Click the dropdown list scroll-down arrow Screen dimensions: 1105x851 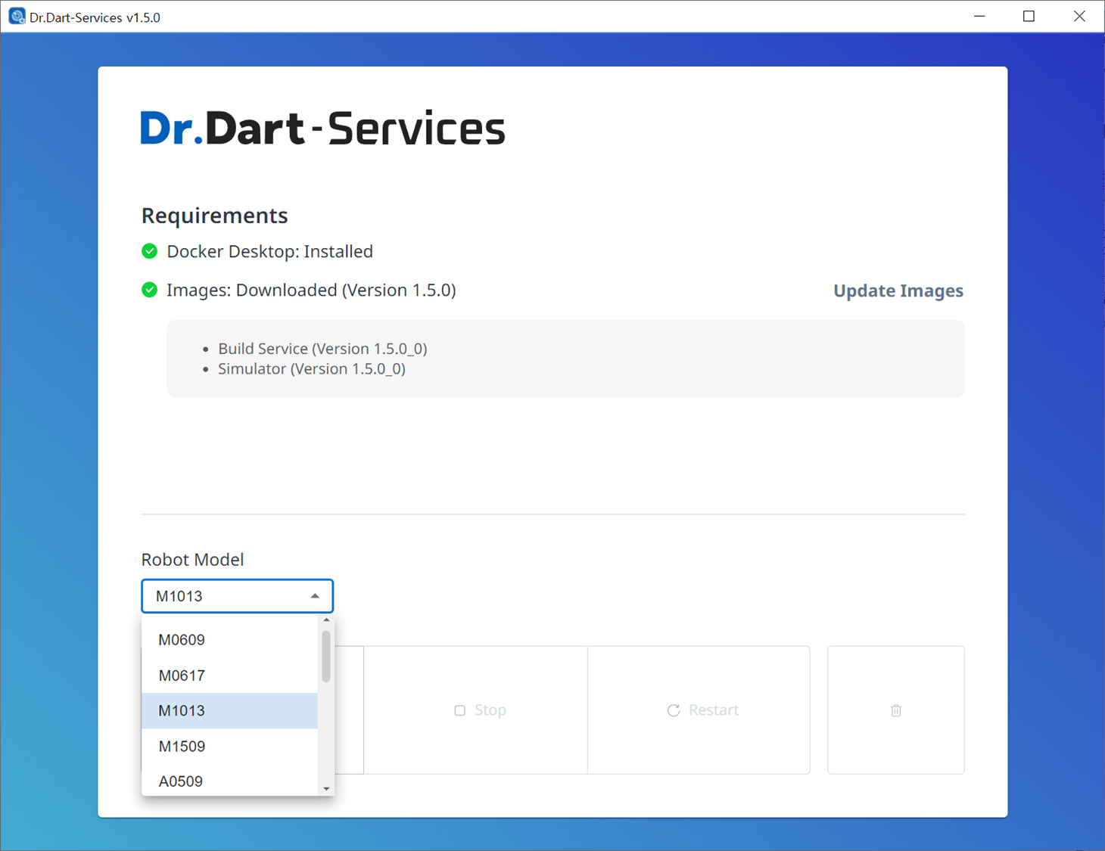(x=326, y=789)
